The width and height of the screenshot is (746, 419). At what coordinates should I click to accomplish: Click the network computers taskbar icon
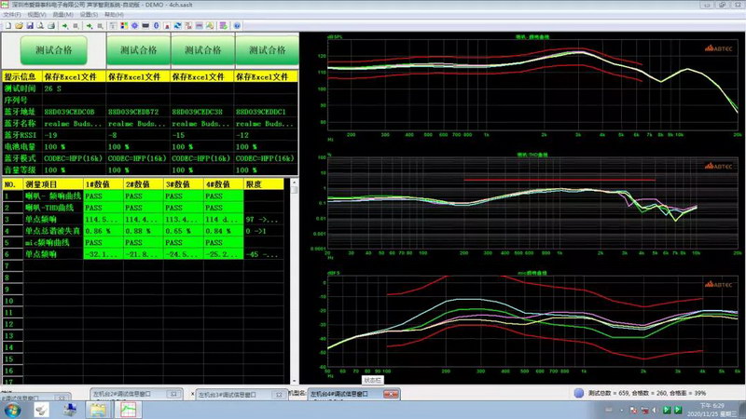point(70,410)
